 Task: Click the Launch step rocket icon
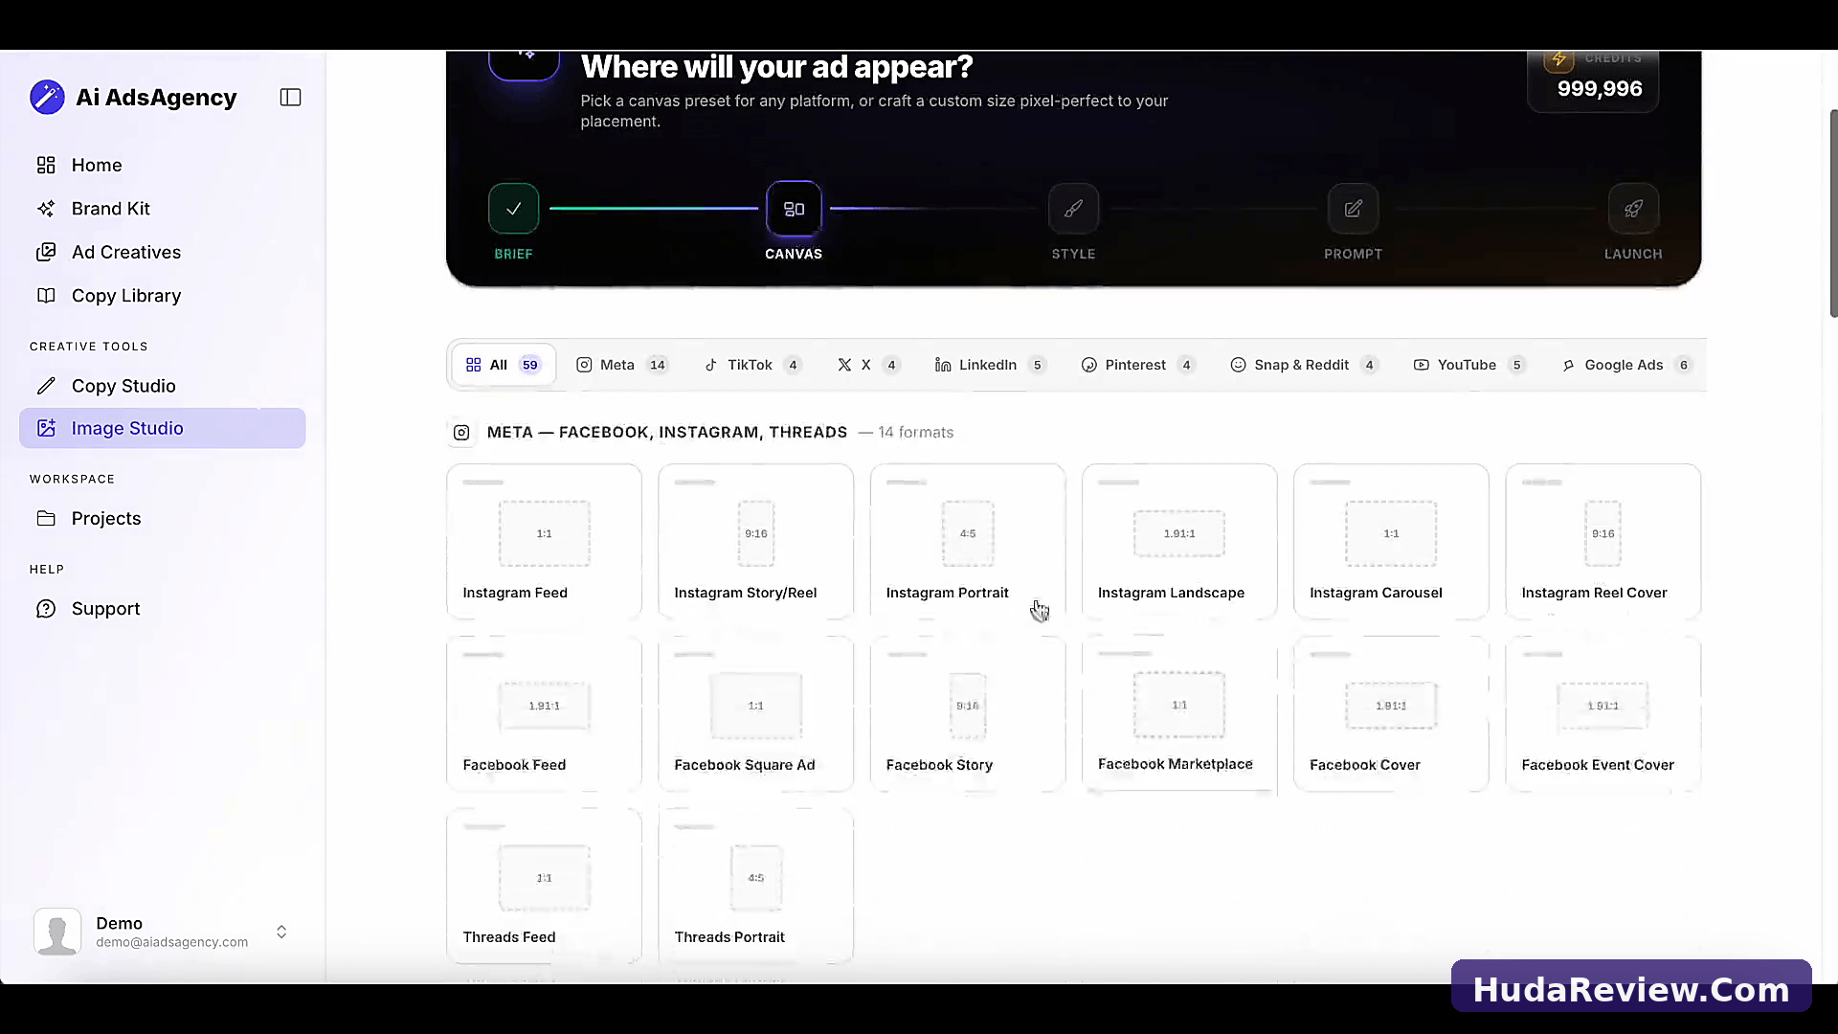coord(1633,209)
